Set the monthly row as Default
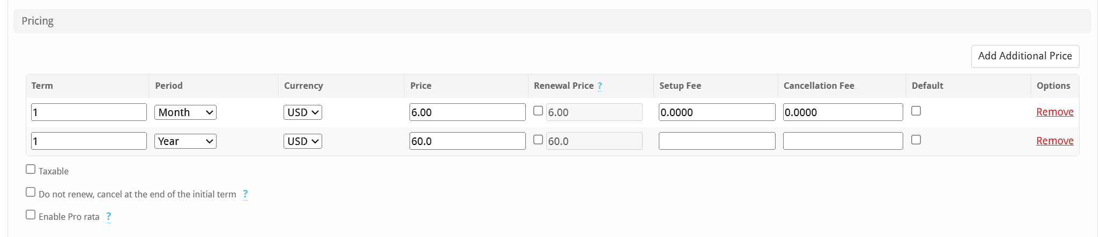Viewport: 1101px width, 237px height. click(916, 111)
